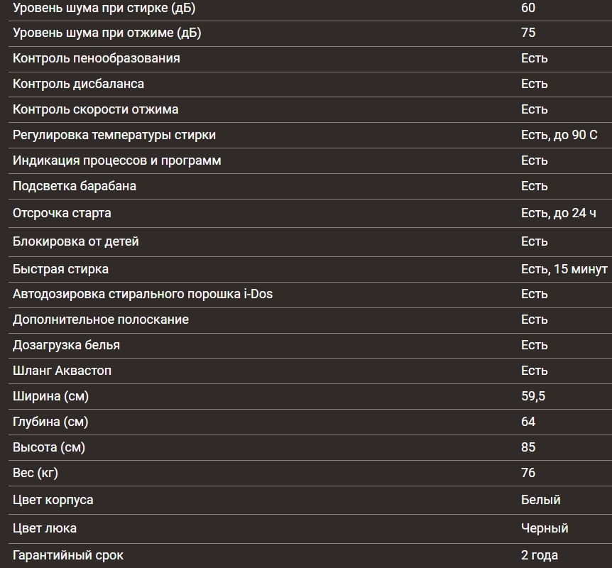This screenshot has height=568, width=612.
Task: Click the "Уровень шума при стирке (дБ)" label
Action: 104,8
